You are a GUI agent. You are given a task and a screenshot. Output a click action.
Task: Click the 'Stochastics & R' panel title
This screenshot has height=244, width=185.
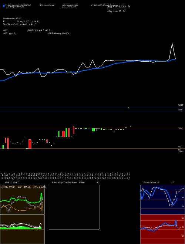click(x=151, y=183)
